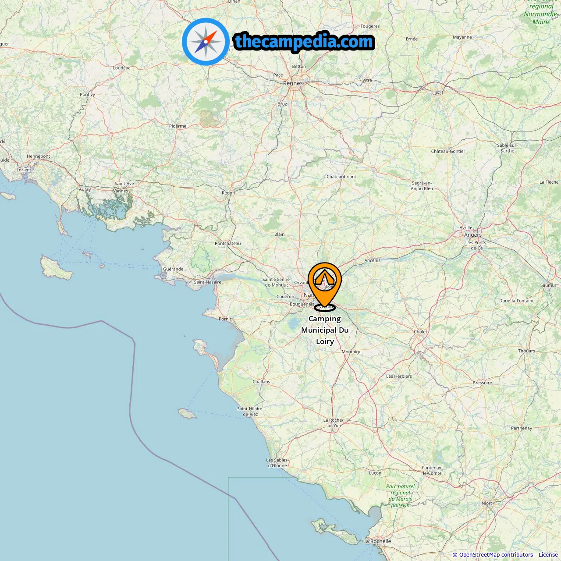Click the Lorient town label
The image size is (561, 561).
[24, 170]
